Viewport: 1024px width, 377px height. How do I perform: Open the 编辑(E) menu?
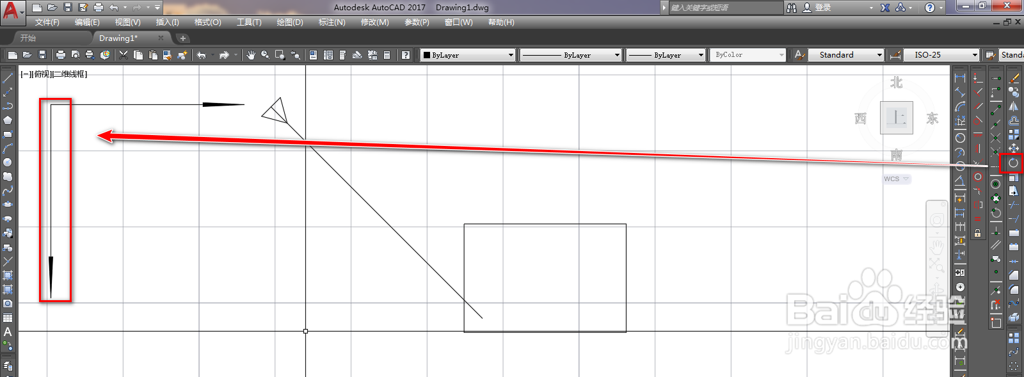tap(87, 22)
